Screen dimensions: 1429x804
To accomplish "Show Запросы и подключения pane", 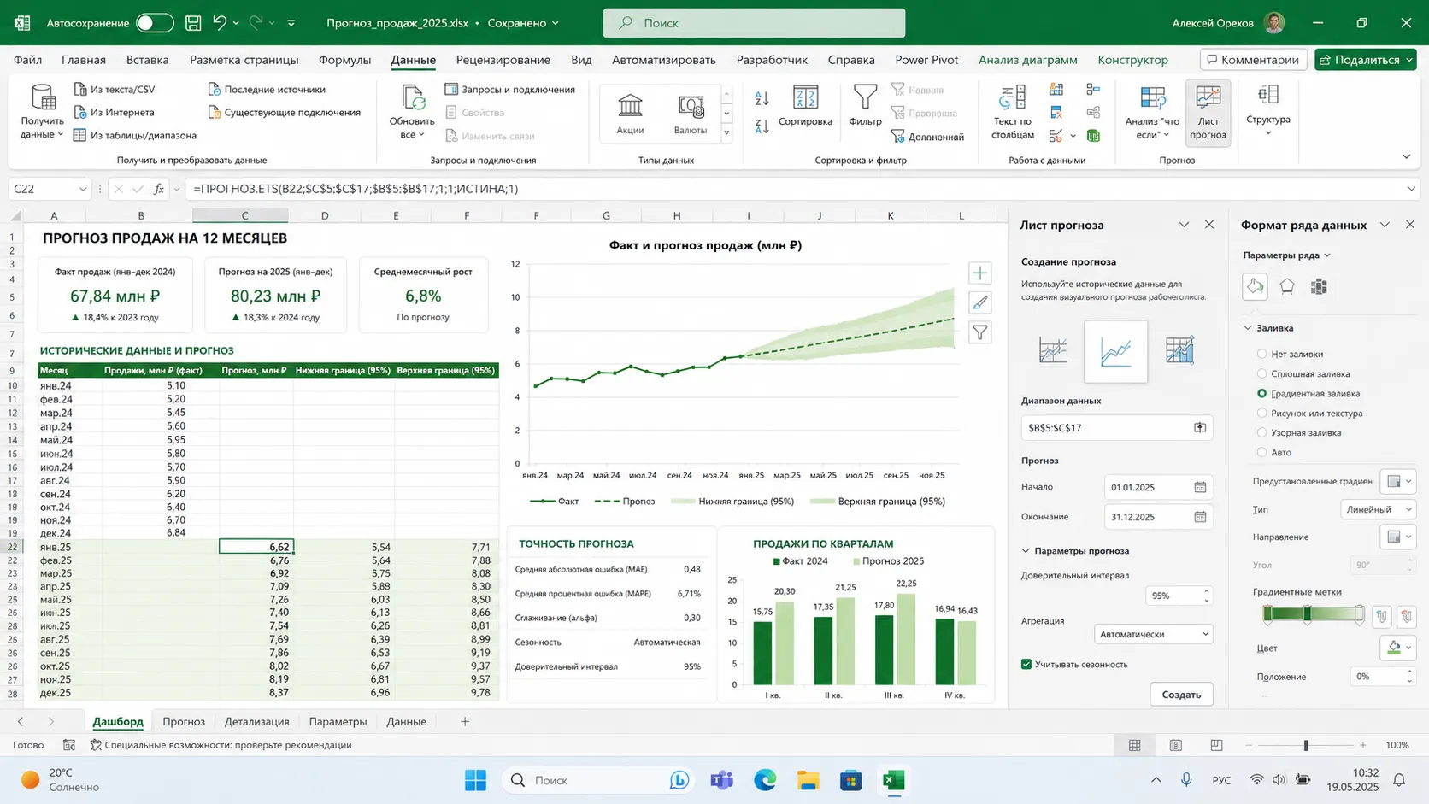I will (x=510, y=89).
